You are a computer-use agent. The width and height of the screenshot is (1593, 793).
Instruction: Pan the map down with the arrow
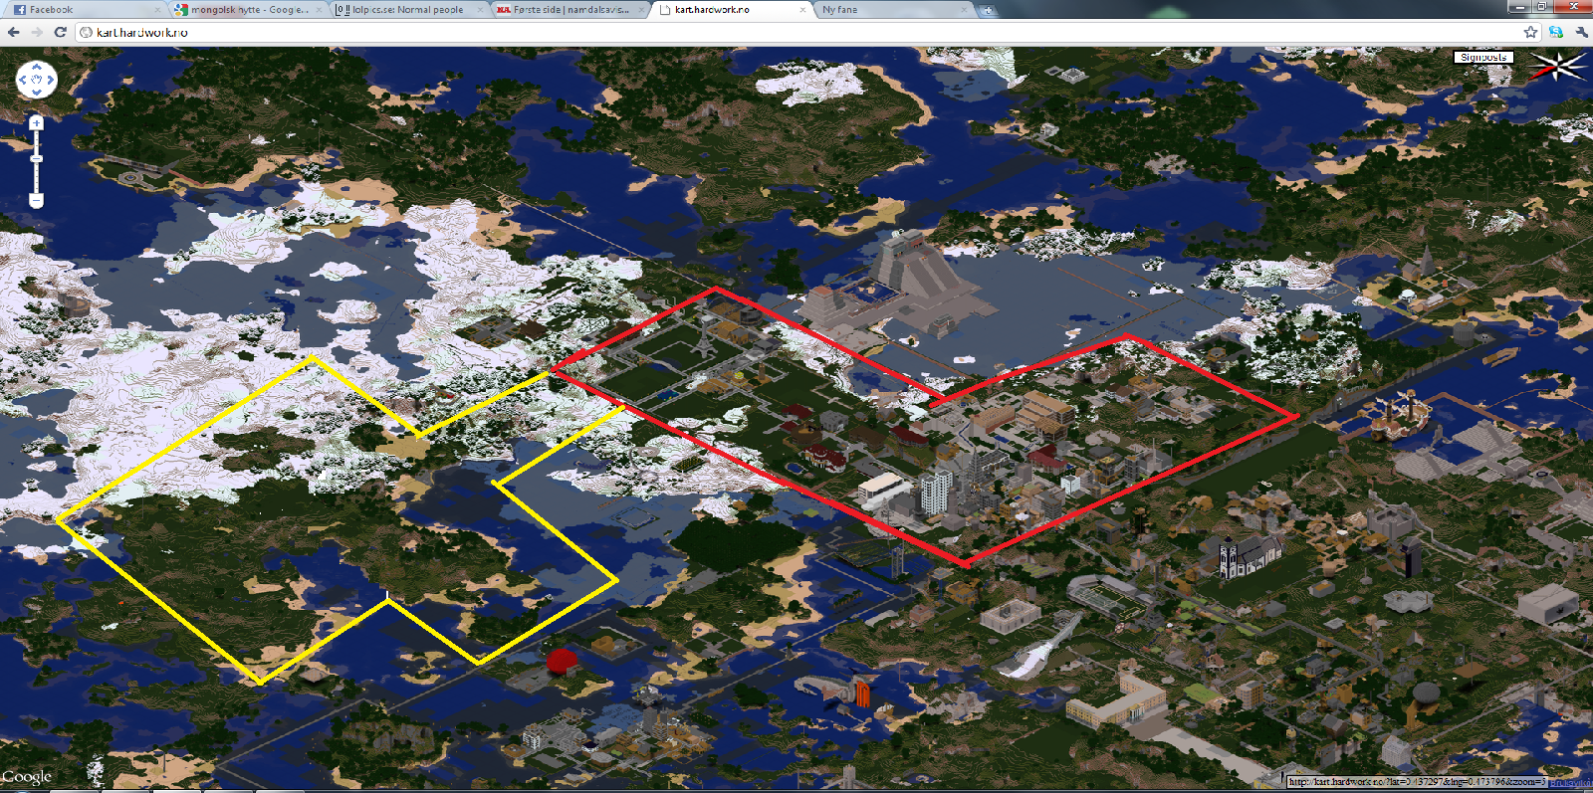(37, 93)
